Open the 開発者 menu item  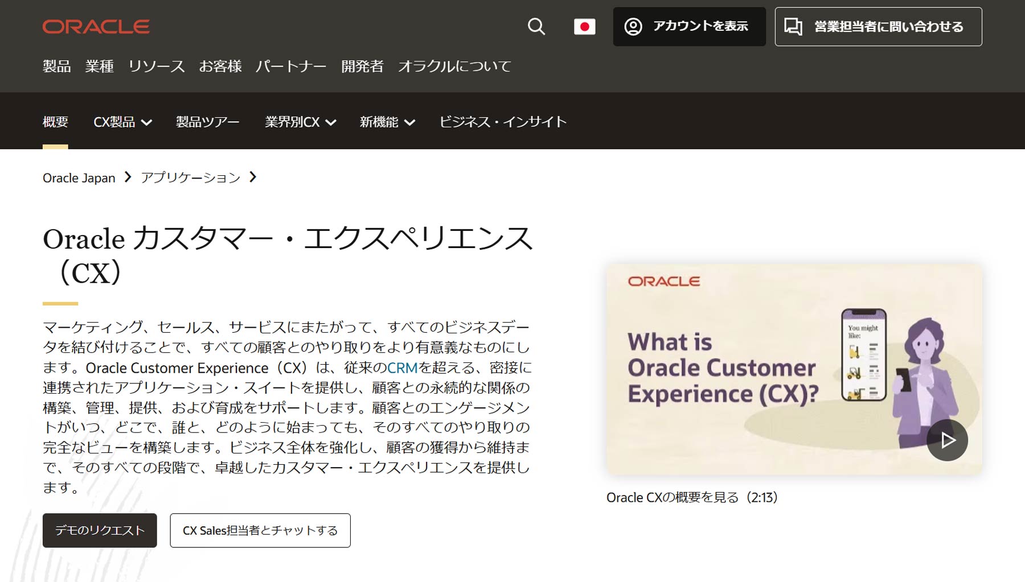tap(362, 67)
